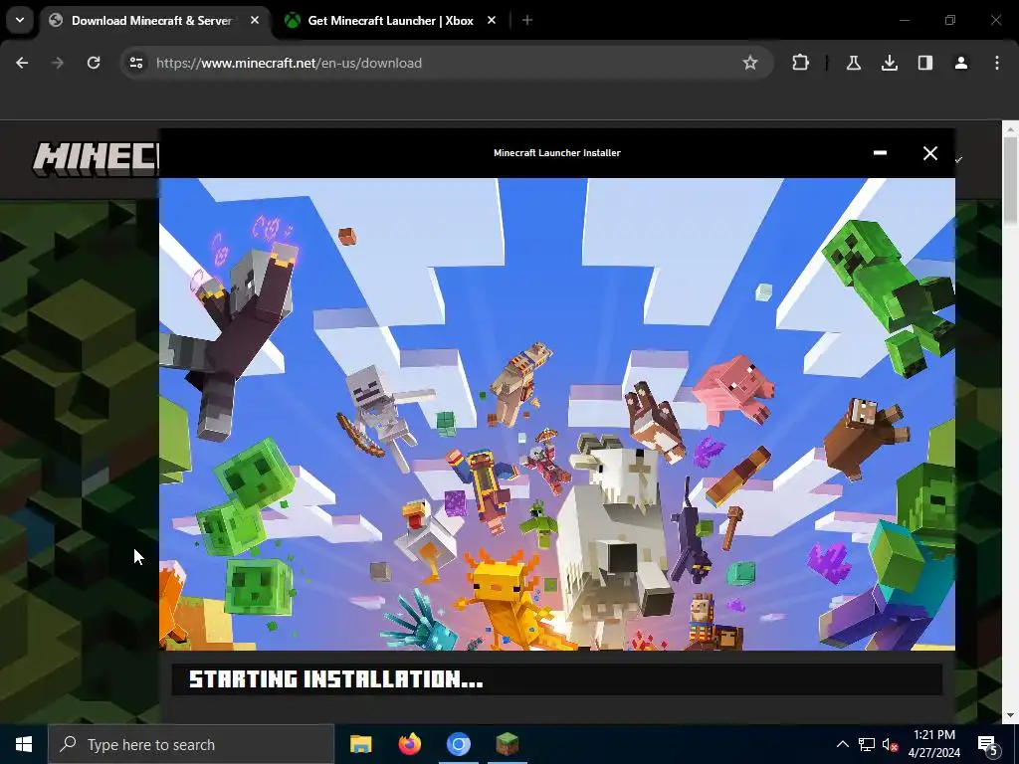The width and height of the screenshot is (1019, 764).
Task: Switch to Get Minecraft Launcher Xbox tab
Action: pyautogui.click(x=390, y=21)
